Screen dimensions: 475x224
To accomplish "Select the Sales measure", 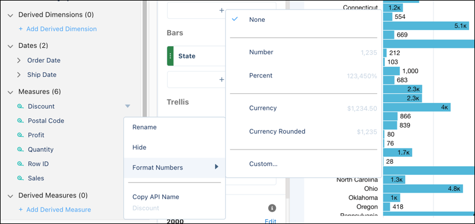I will tap(36, 178).
